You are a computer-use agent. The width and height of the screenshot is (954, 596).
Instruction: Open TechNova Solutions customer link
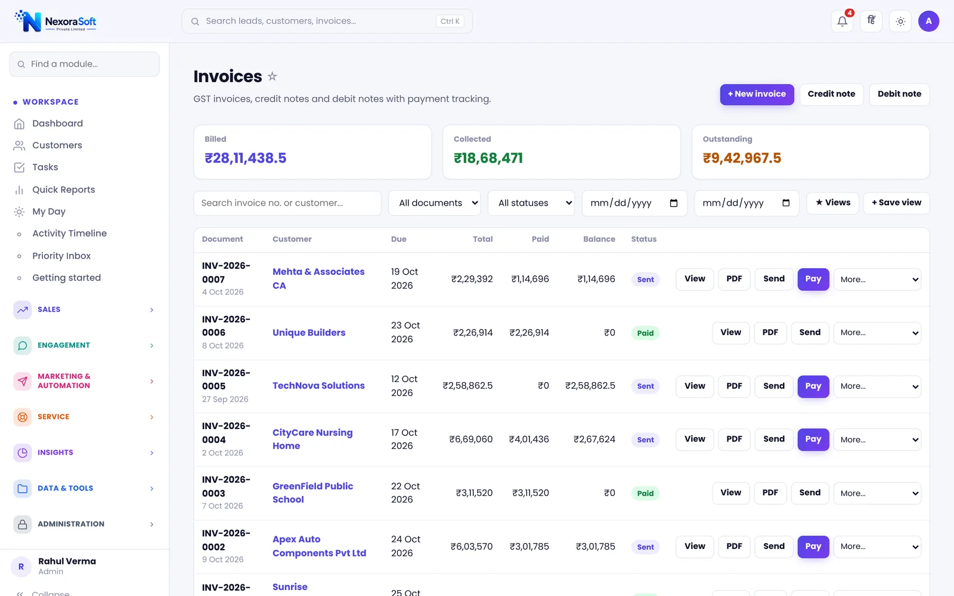tap(318, 386)
